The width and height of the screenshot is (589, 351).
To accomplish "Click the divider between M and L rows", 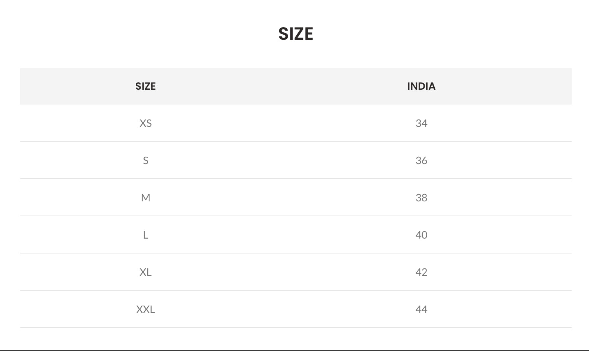I will (296, 216).
